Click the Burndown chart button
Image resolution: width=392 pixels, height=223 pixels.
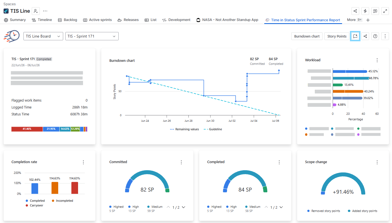pos(307,36)
